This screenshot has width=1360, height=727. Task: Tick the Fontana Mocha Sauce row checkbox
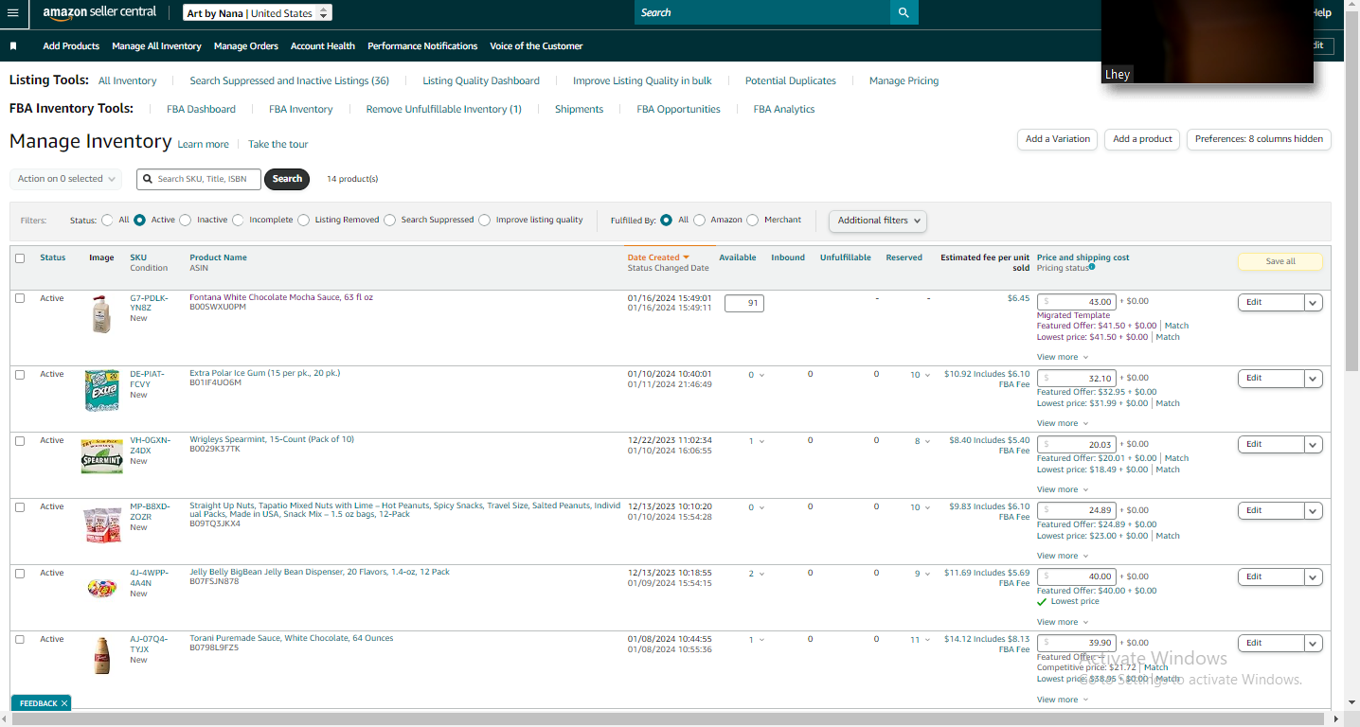click(20, 298)
